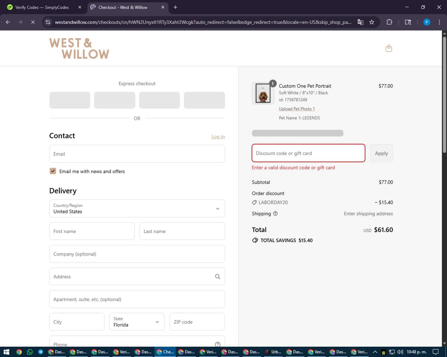The height and width of the screenshot is (357, 447).
Task: Open Telegram from the taskbar
Action: (x=41, y=352)
